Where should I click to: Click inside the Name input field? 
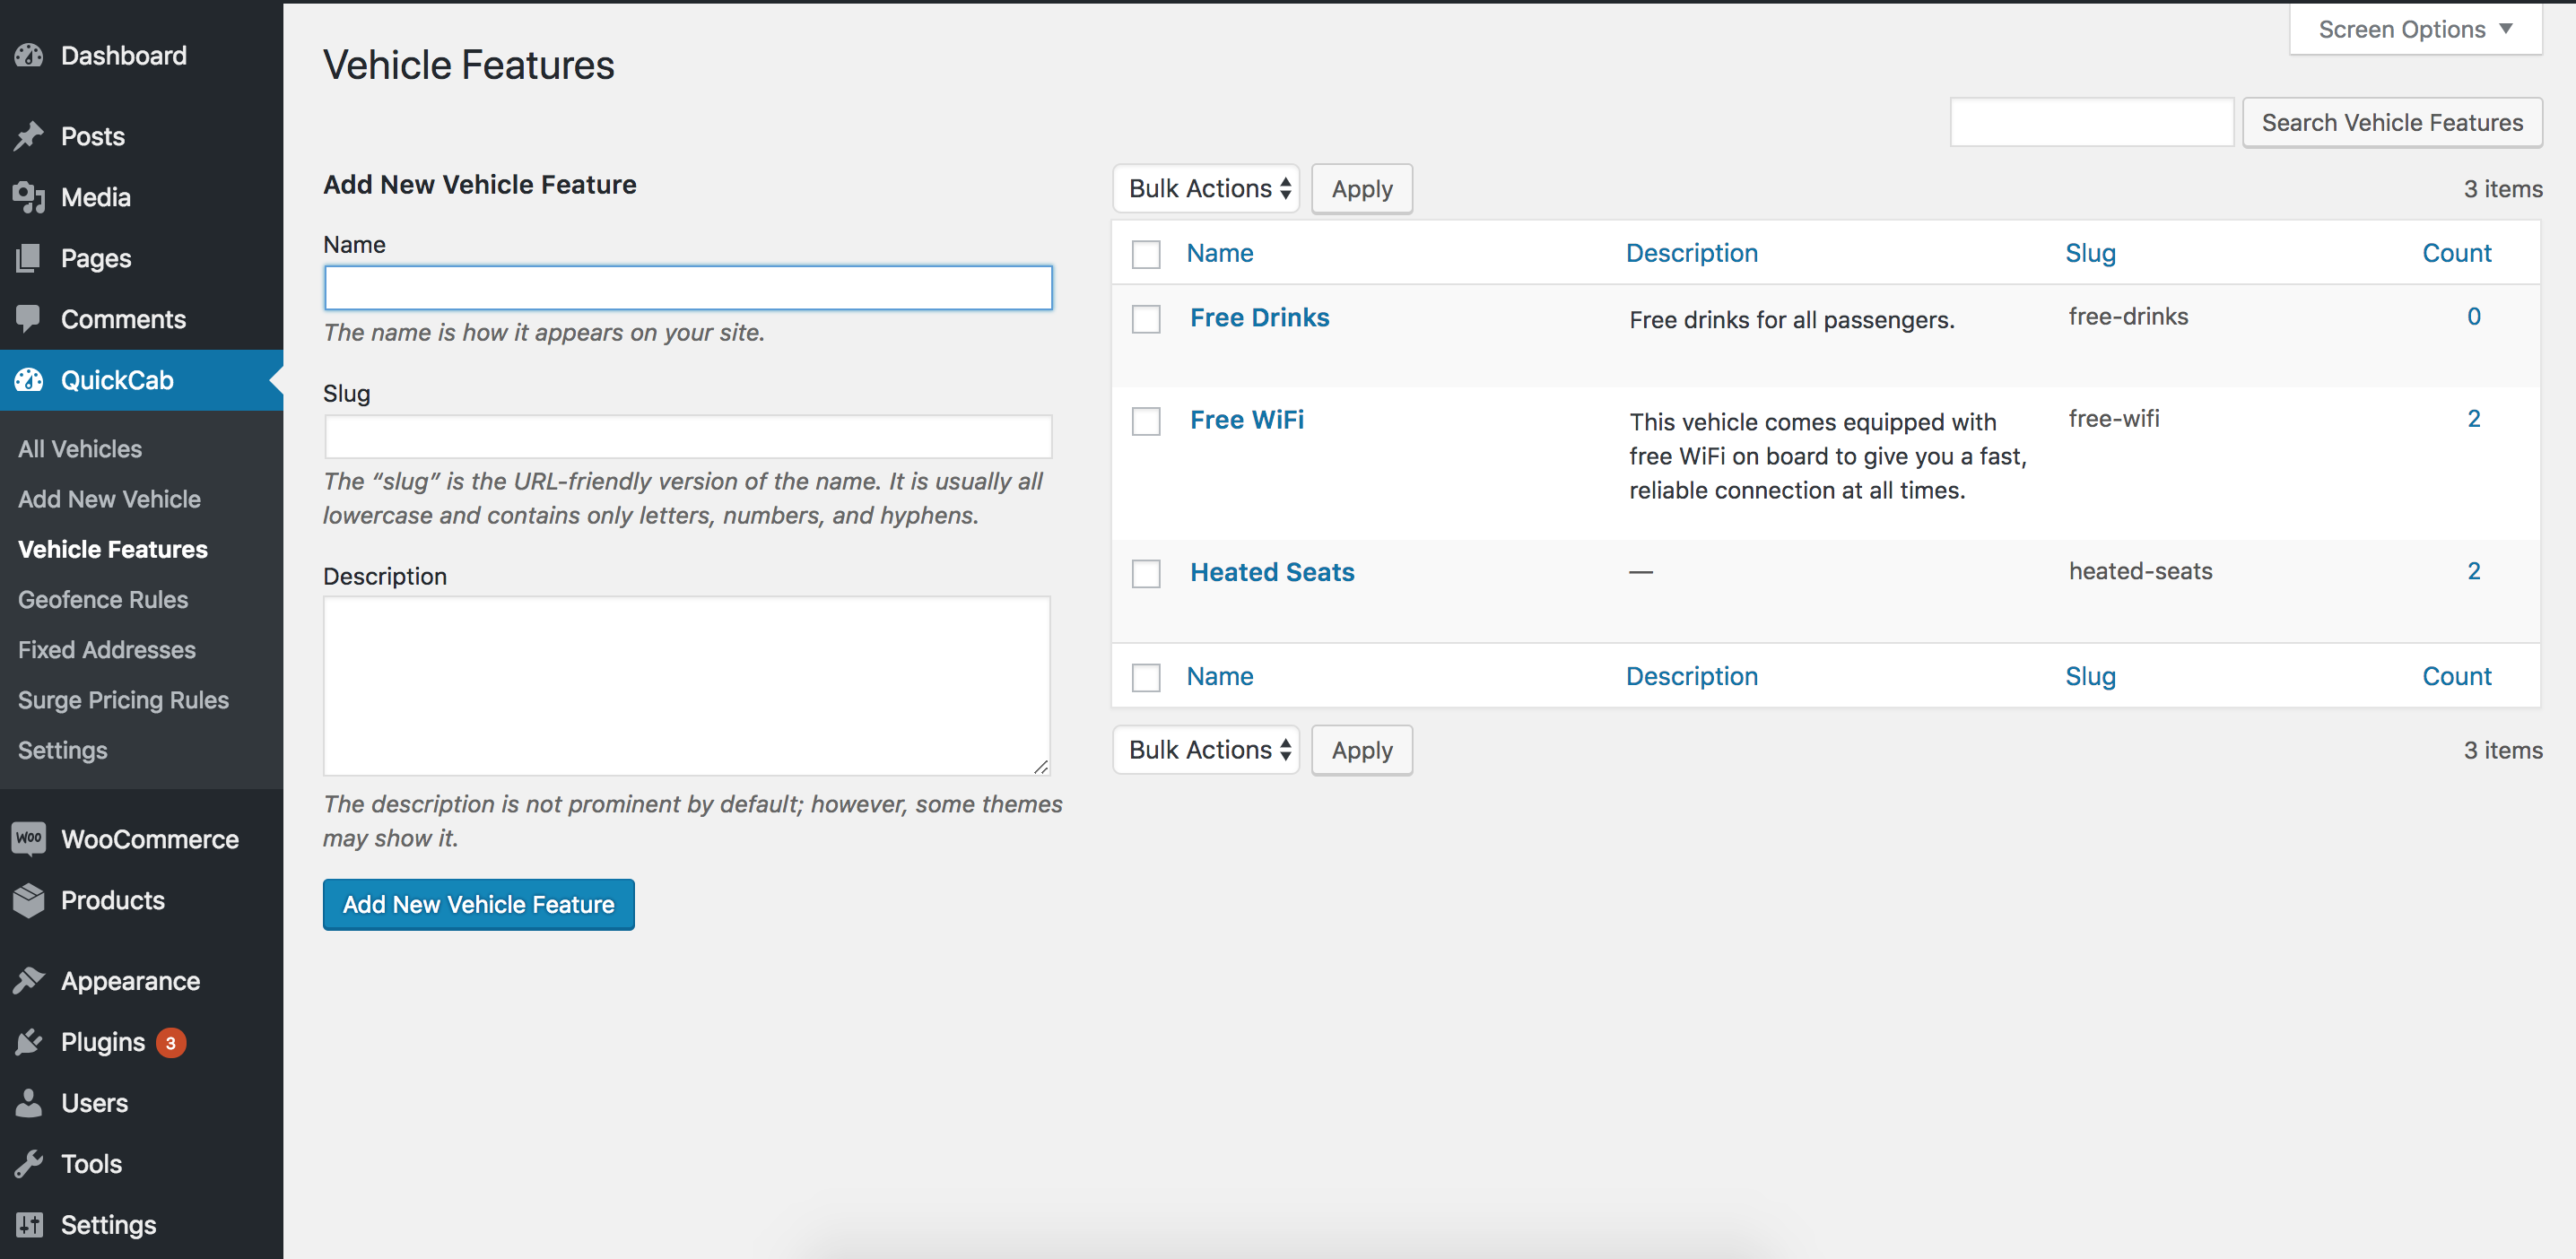[x=687, y=287]
